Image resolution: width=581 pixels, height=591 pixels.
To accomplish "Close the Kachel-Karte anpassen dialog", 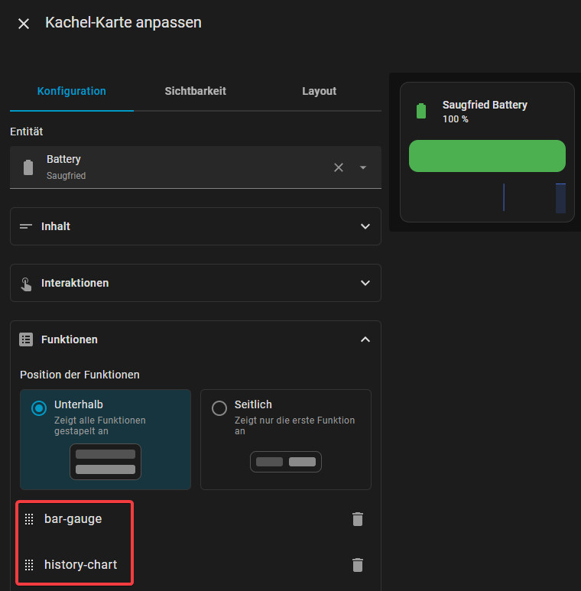I will coord(24,24).
